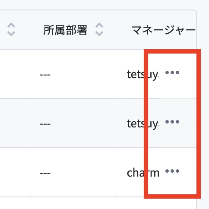Click the empty row below the charm row
Viewport: 209px width, 209px height.
pyautogui.click(x=98, y=203)
